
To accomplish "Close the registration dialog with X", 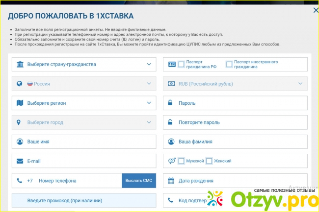I will click(315, 10).
